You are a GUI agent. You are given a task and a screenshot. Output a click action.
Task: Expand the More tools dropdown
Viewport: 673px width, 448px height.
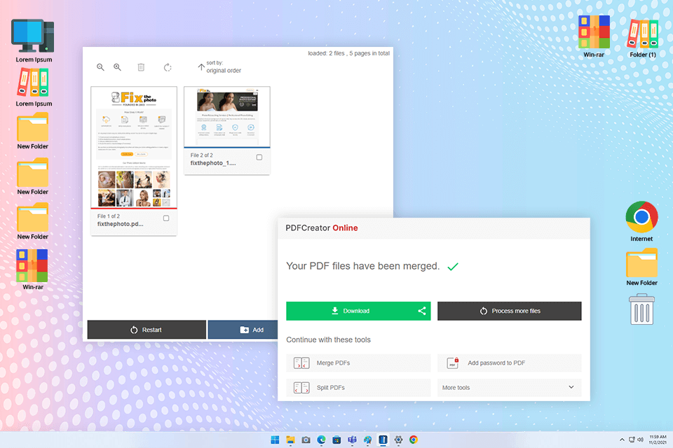click(x=510, y=388)
